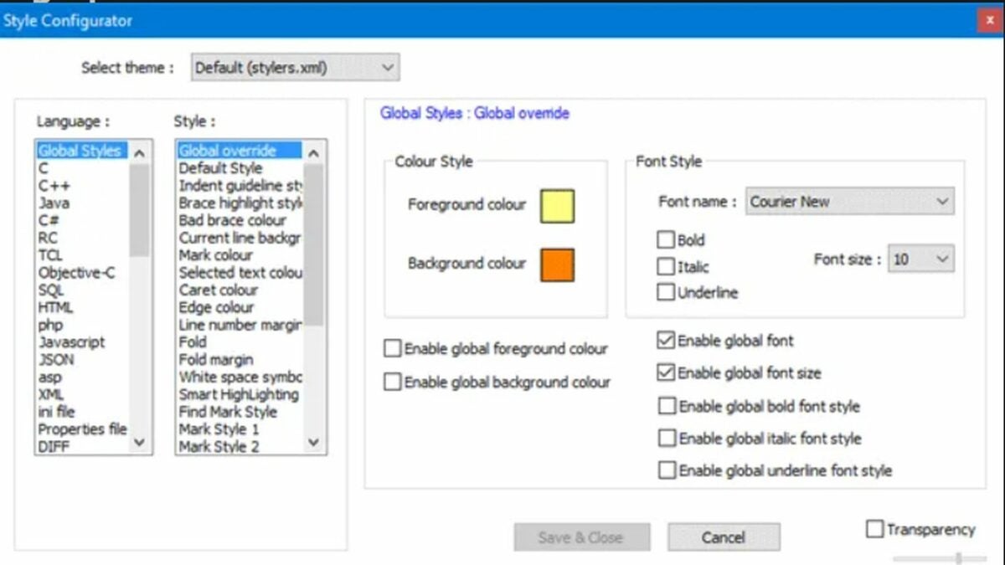Viewport: 1005px width, 565px height.
Task: Enable the Underline checkbox
Action: [x=667, y=292]
